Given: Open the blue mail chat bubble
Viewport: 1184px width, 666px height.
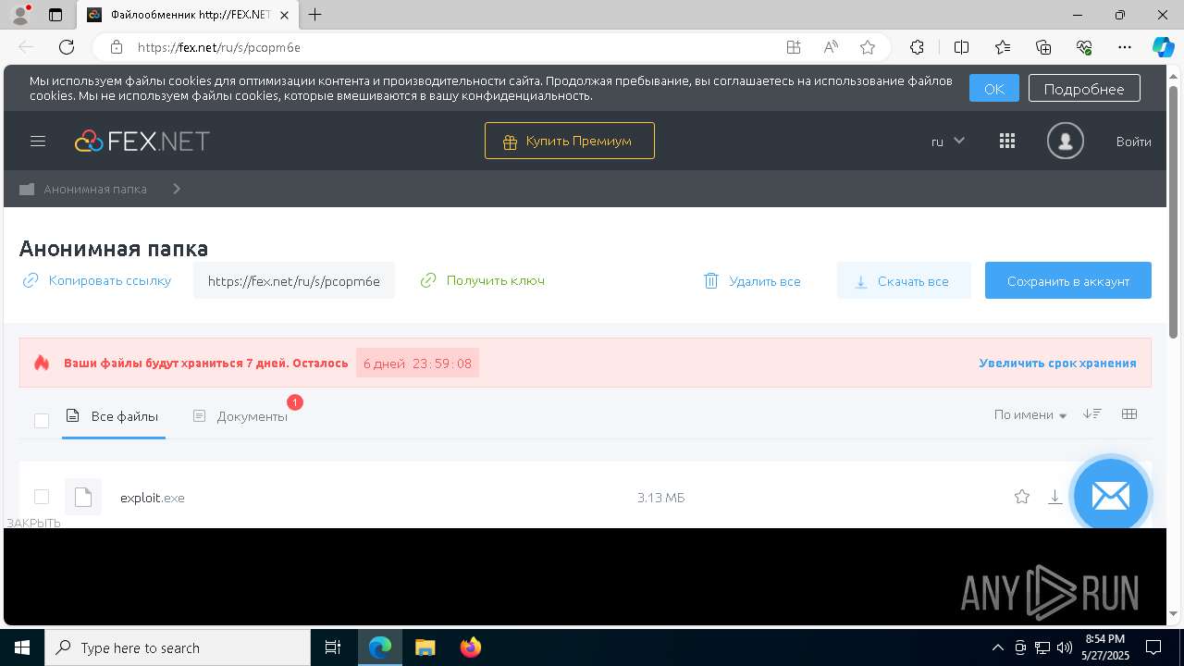Looking at the screenshot, I should point(1110,495).
